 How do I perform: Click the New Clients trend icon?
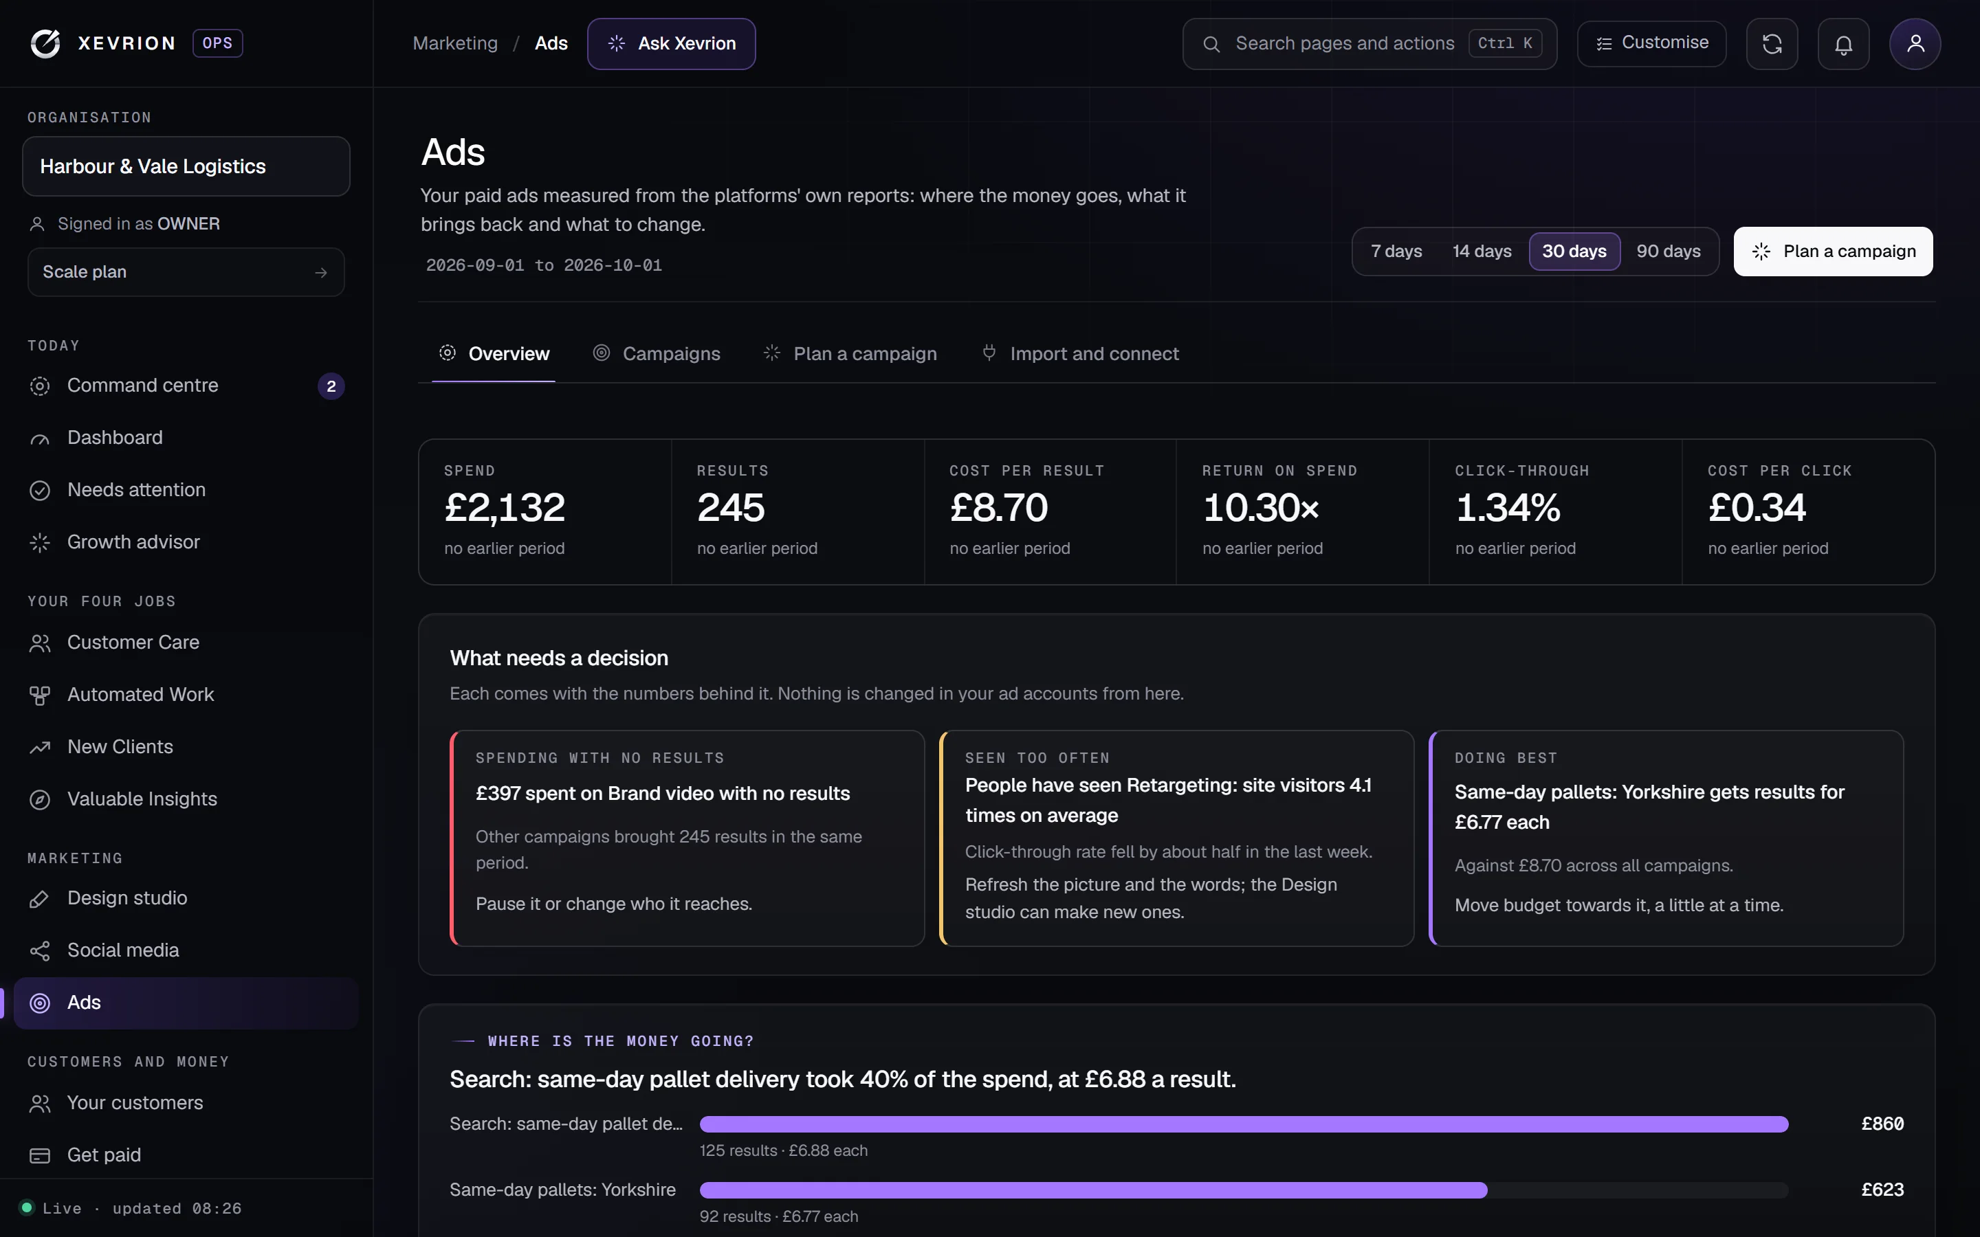point(39,748)
